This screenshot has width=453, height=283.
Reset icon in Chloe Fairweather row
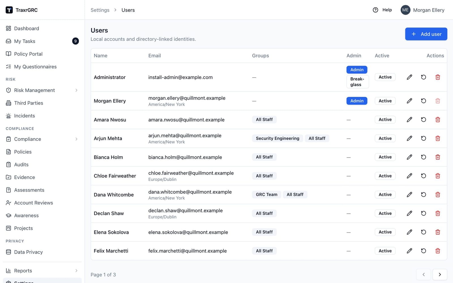point(424,176)
